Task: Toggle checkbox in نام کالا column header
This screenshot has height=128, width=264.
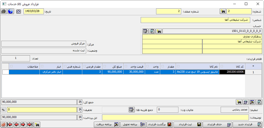Action: 178,66
